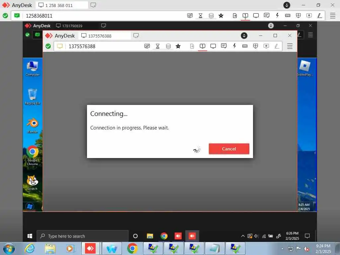
Task: Open chat icon in outer AnyDesk toolbar
Action: click(267, 16)
